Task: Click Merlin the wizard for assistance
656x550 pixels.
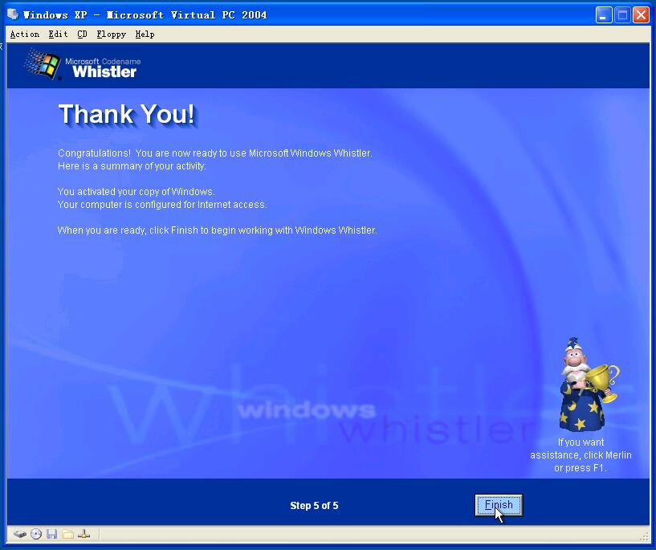Action: pyautogui.click(x=588, y=385)
